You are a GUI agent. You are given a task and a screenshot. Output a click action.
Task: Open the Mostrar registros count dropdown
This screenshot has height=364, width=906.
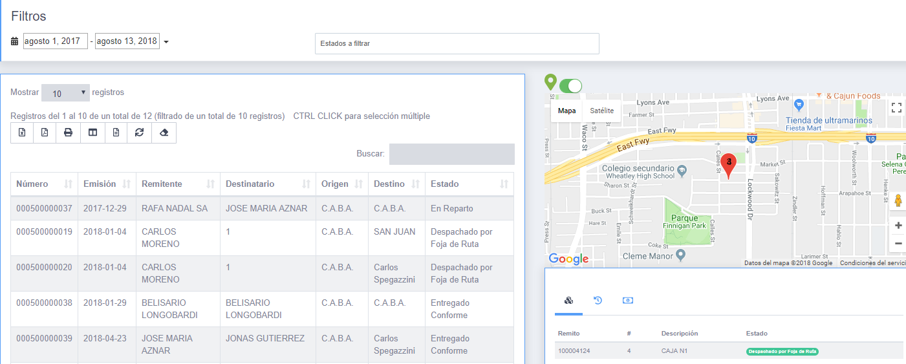coord(66,93)
